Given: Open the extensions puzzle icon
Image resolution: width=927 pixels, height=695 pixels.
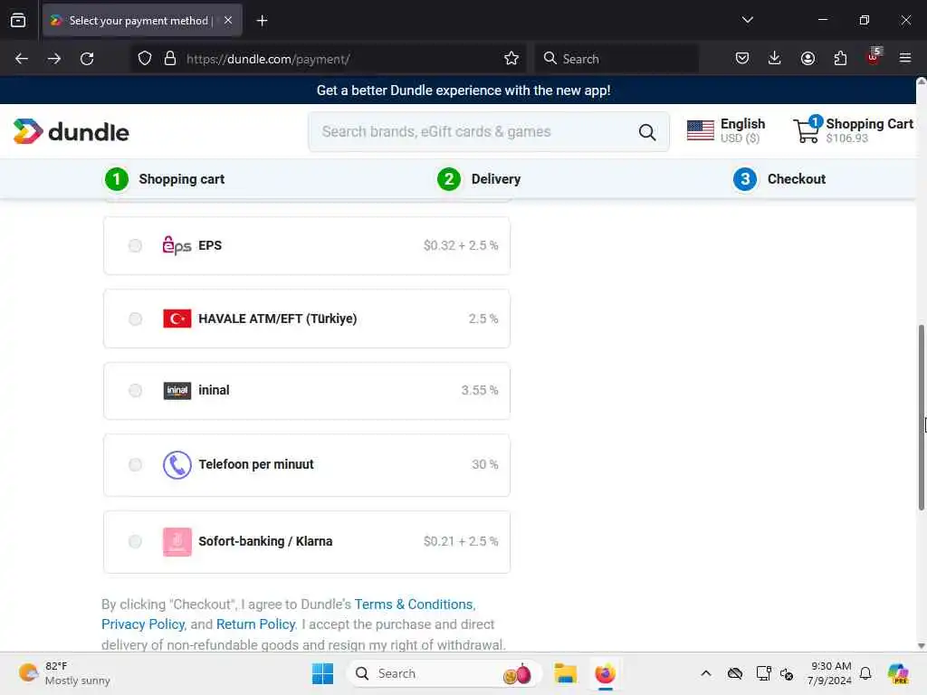Looking at the screenshot, I should pos(840,59).
